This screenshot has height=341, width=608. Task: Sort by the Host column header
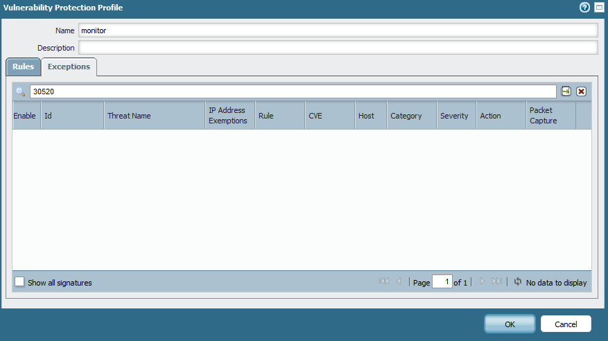tap(371, 116)
